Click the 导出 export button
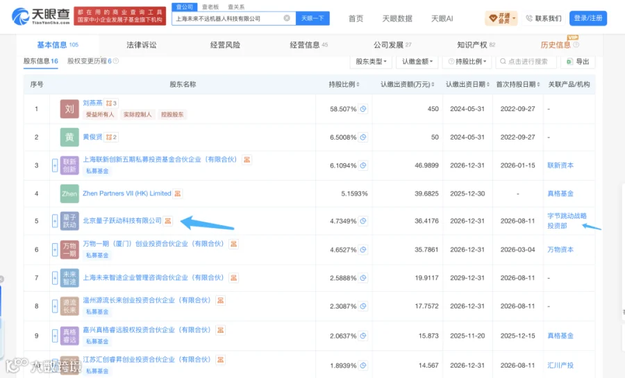Screen dimensions: 625x378 coord(578,61)
